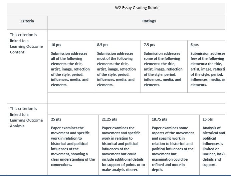This screenshot has width=231, height=176.
Task: Click the "could include additional details" description
Action: pyautogui.click(x=123, y=149)
